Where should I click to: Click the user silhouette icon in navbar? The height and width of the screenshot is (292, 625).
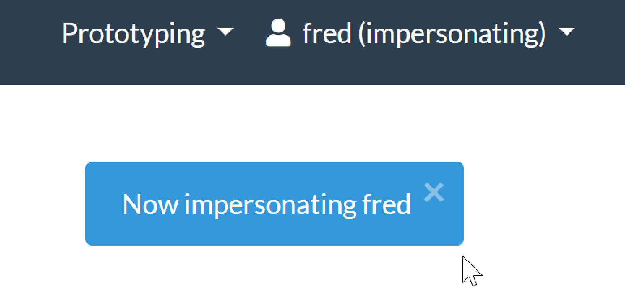click(x=278, y=33)
